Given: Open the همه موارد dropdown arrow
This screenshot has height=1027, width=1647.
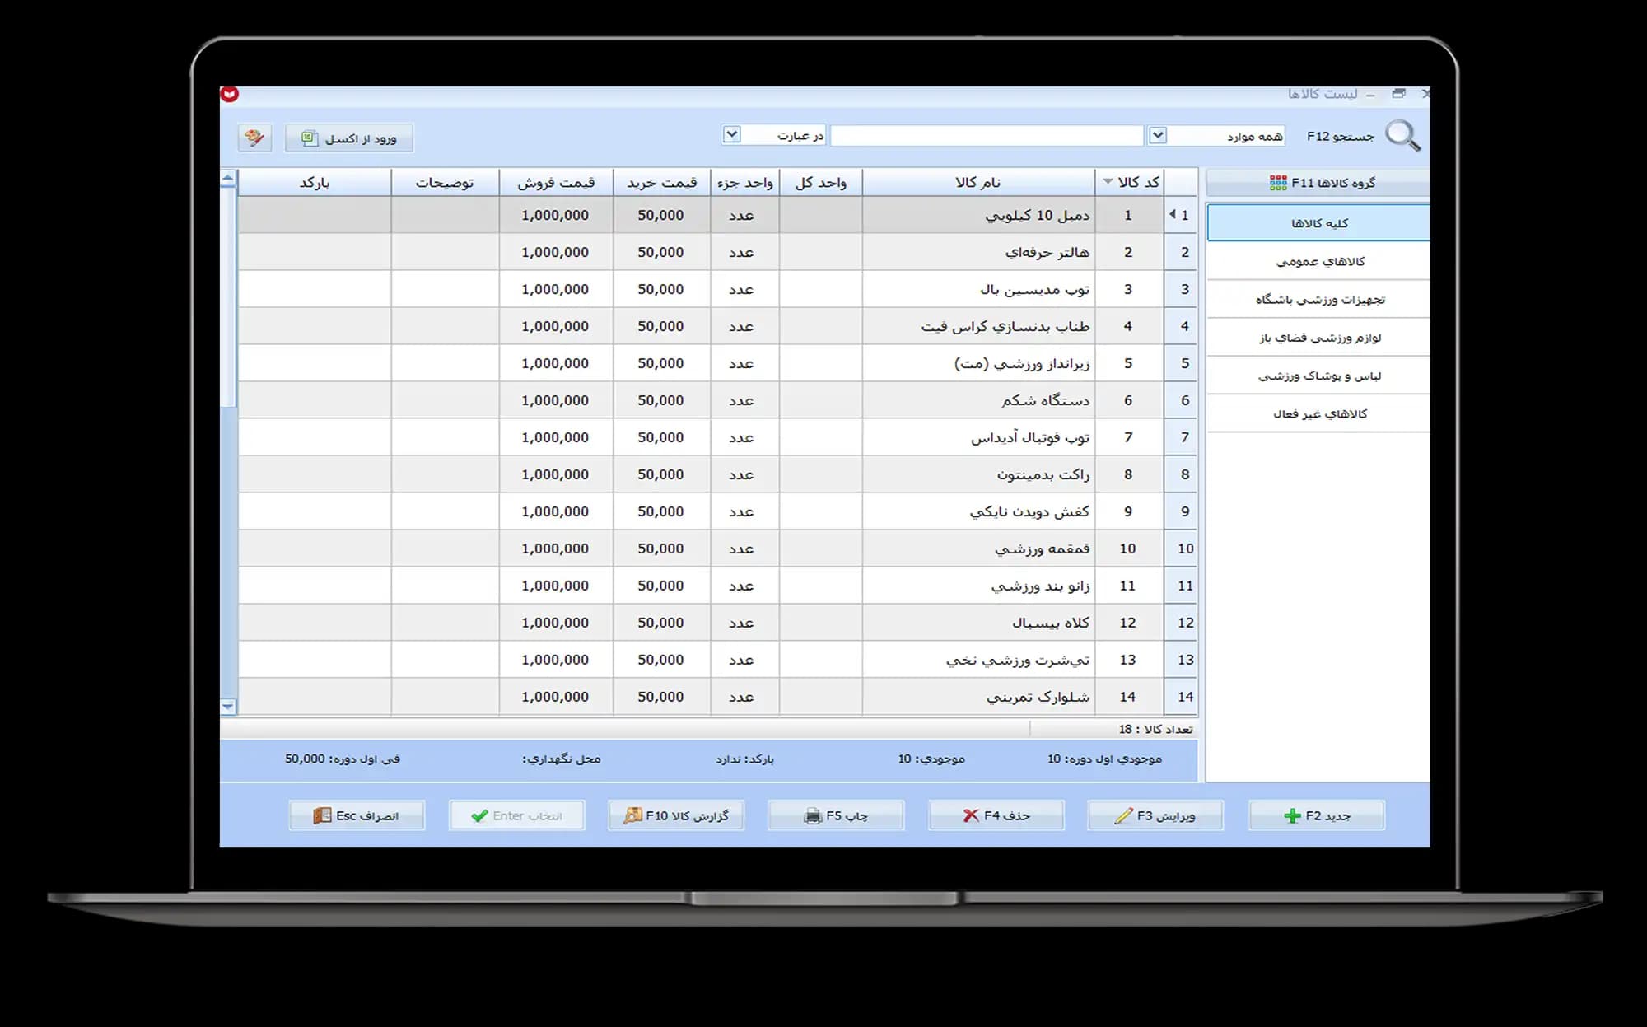Looking at the screenshot, I should pyautogui.click(x=1158, y=135).
